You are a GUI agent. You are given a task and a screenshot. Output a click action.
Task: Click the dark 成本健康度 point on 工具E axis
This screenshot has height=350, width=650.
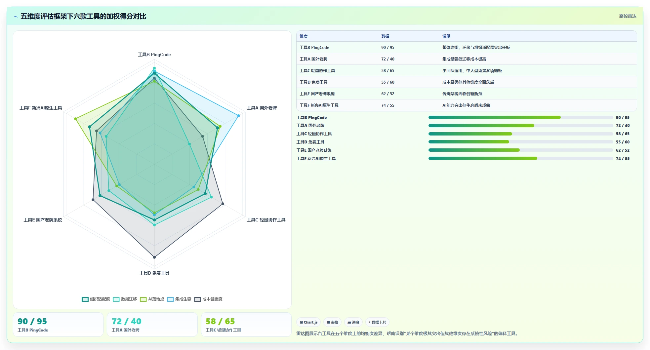click(x=93, y=200)
